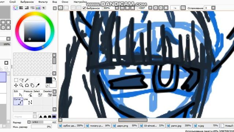
Task: Choose the Line linework tool
Action: pyautogui.click(x=28, y=101)
